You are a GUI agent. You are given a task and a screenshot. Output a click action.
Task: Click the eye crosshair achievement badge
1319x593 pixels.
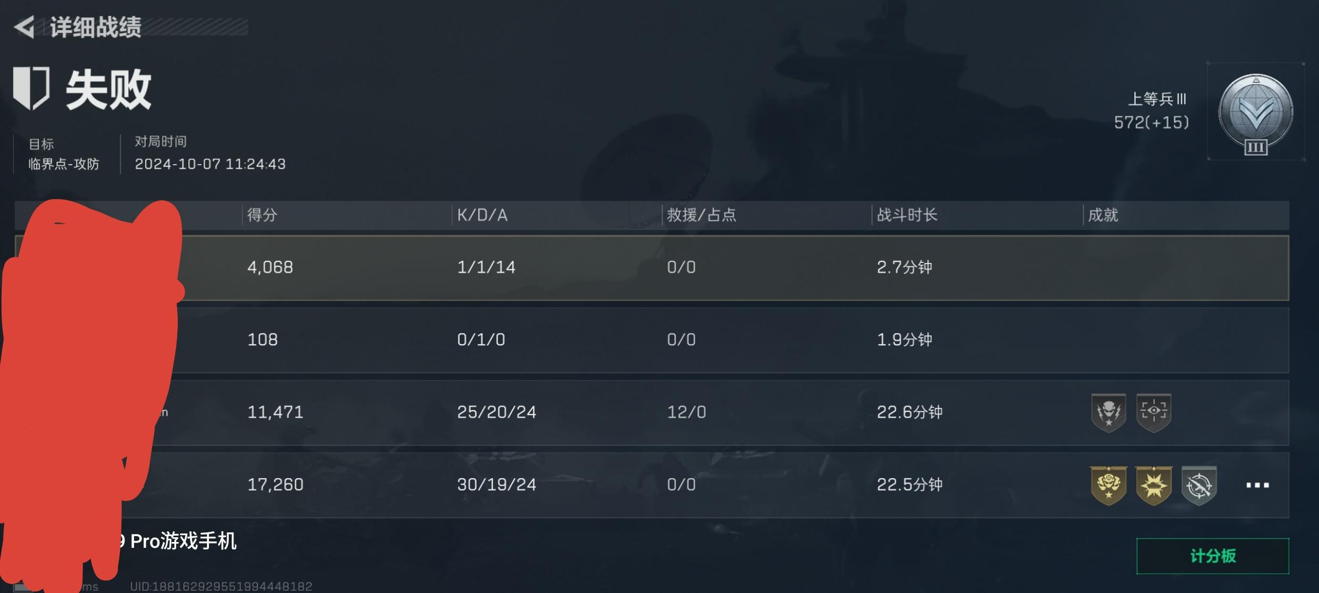[x=1154, y=412]
